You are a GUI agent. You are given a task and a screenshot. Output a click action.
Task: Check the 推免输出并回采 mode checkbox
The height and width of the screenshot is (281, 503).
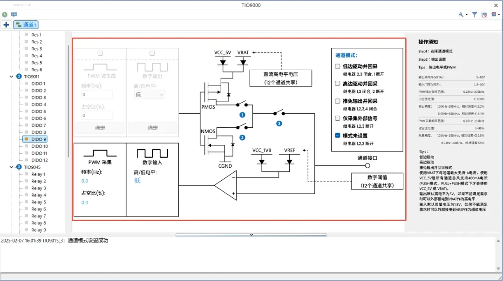coord(338,101)
